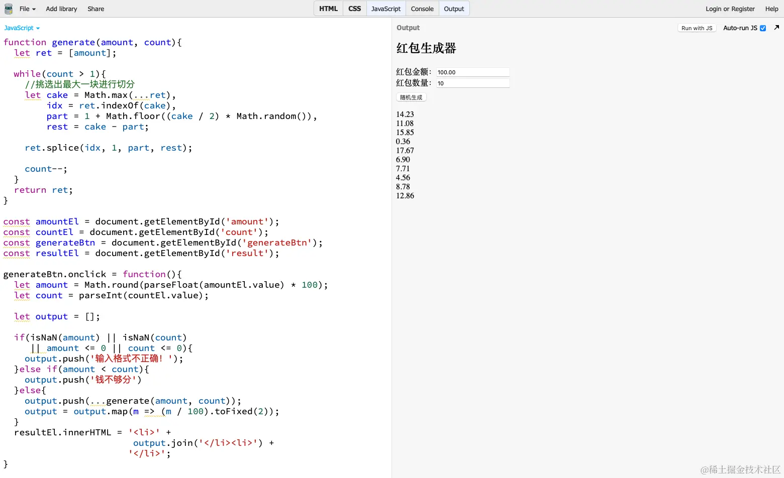
Task: Click the Run with JS button
Action: [x=697, y=28]
